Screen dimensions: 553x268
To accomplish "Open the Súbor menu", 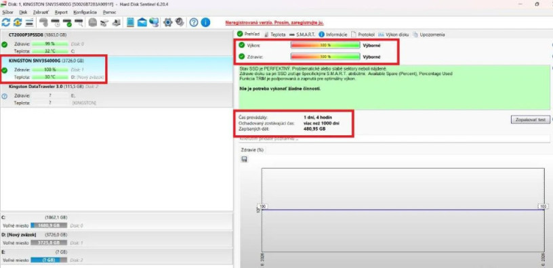I will click(x=7, y=12).
